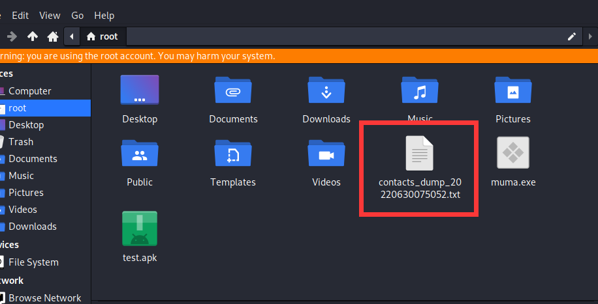Toggle path edit pencil icon
The height and width of the screenshot is (304, 598).
tap(572, 36)
